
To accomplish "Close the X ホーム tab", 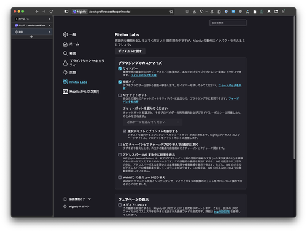I will click(49, 19).
